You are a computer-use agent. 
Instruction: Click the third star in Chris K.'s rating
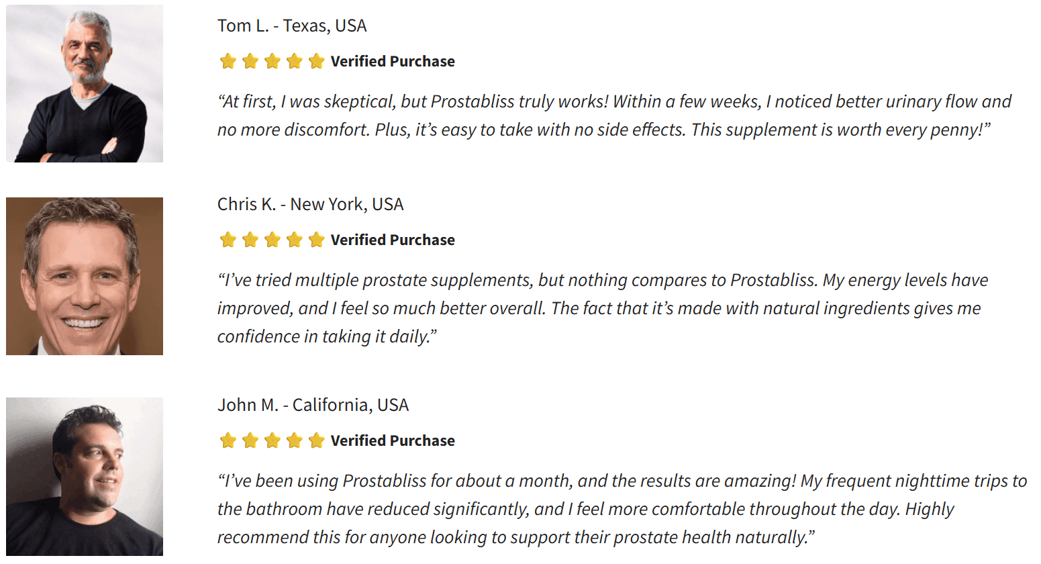272,240
